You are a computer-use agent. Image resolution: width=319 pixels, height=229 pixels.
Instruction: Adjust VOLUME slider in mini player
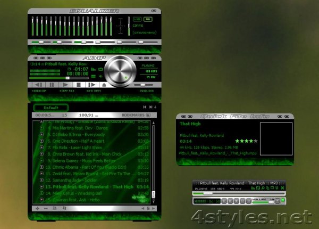tap(263, 202)
